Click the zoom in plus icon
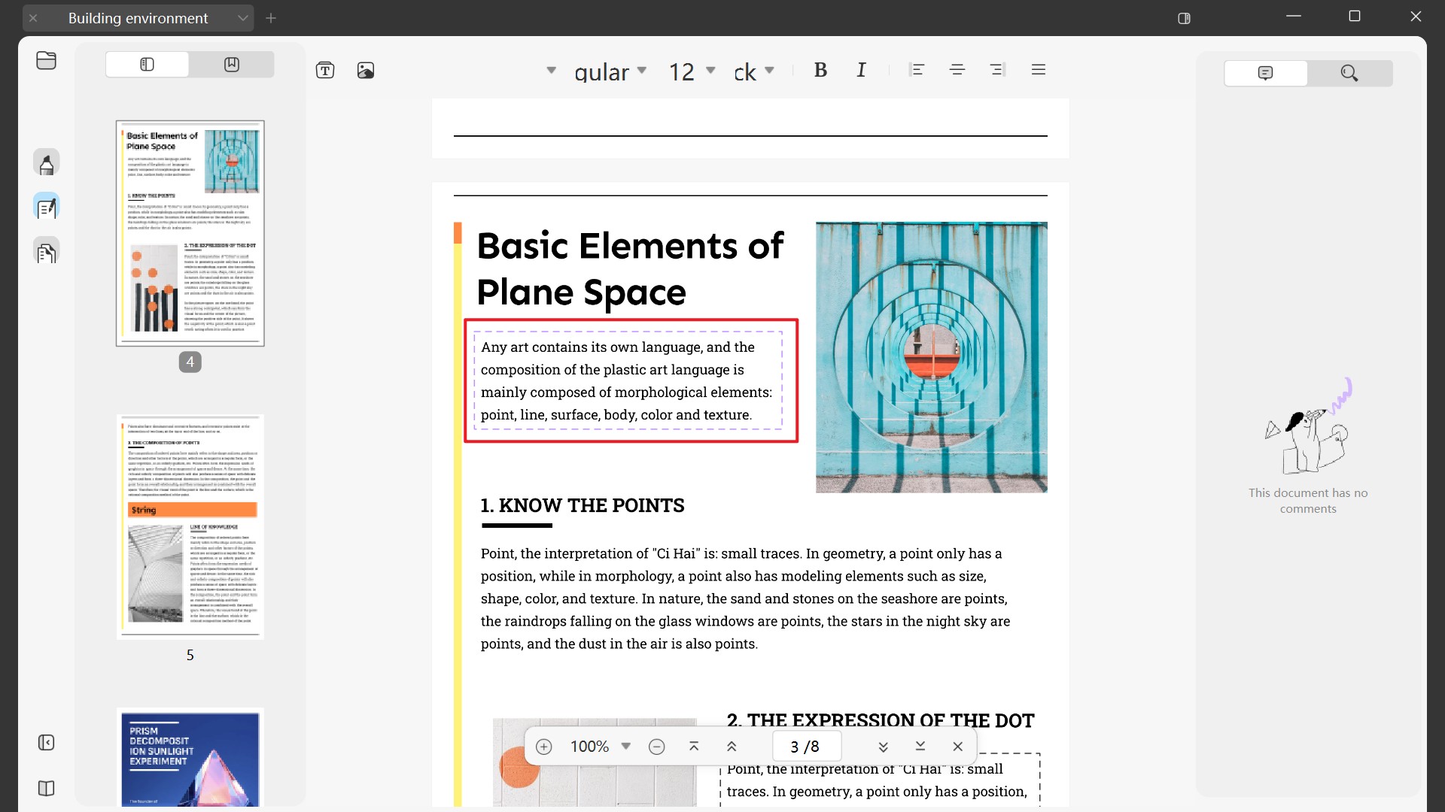The width and height of the screenshot is (1445, 812). (543, 746)
